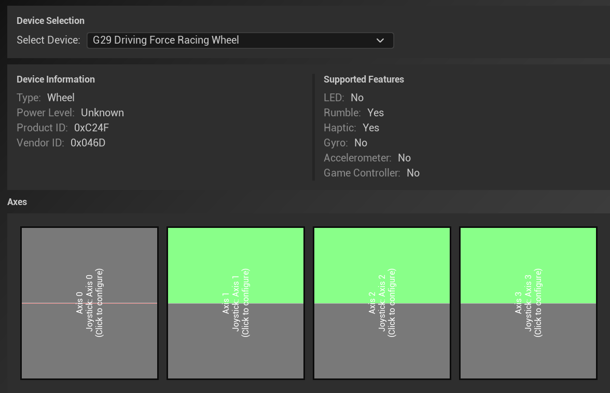Click the Device Selection heading
610x393 pixels.
coord(51,21)
